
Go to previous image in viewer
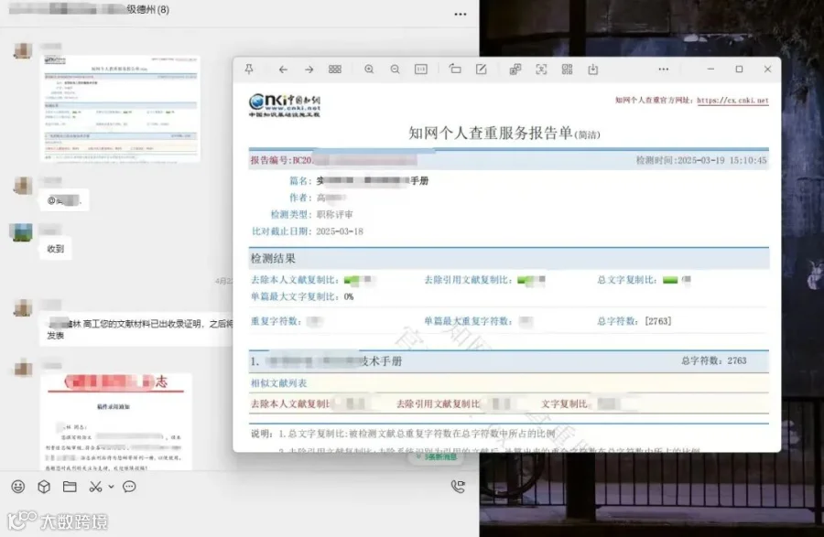pos(283,70)
